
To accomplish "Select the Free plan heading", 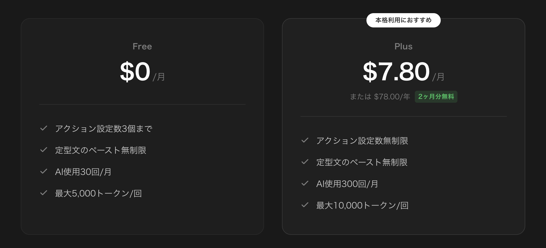I will point(142,46).
